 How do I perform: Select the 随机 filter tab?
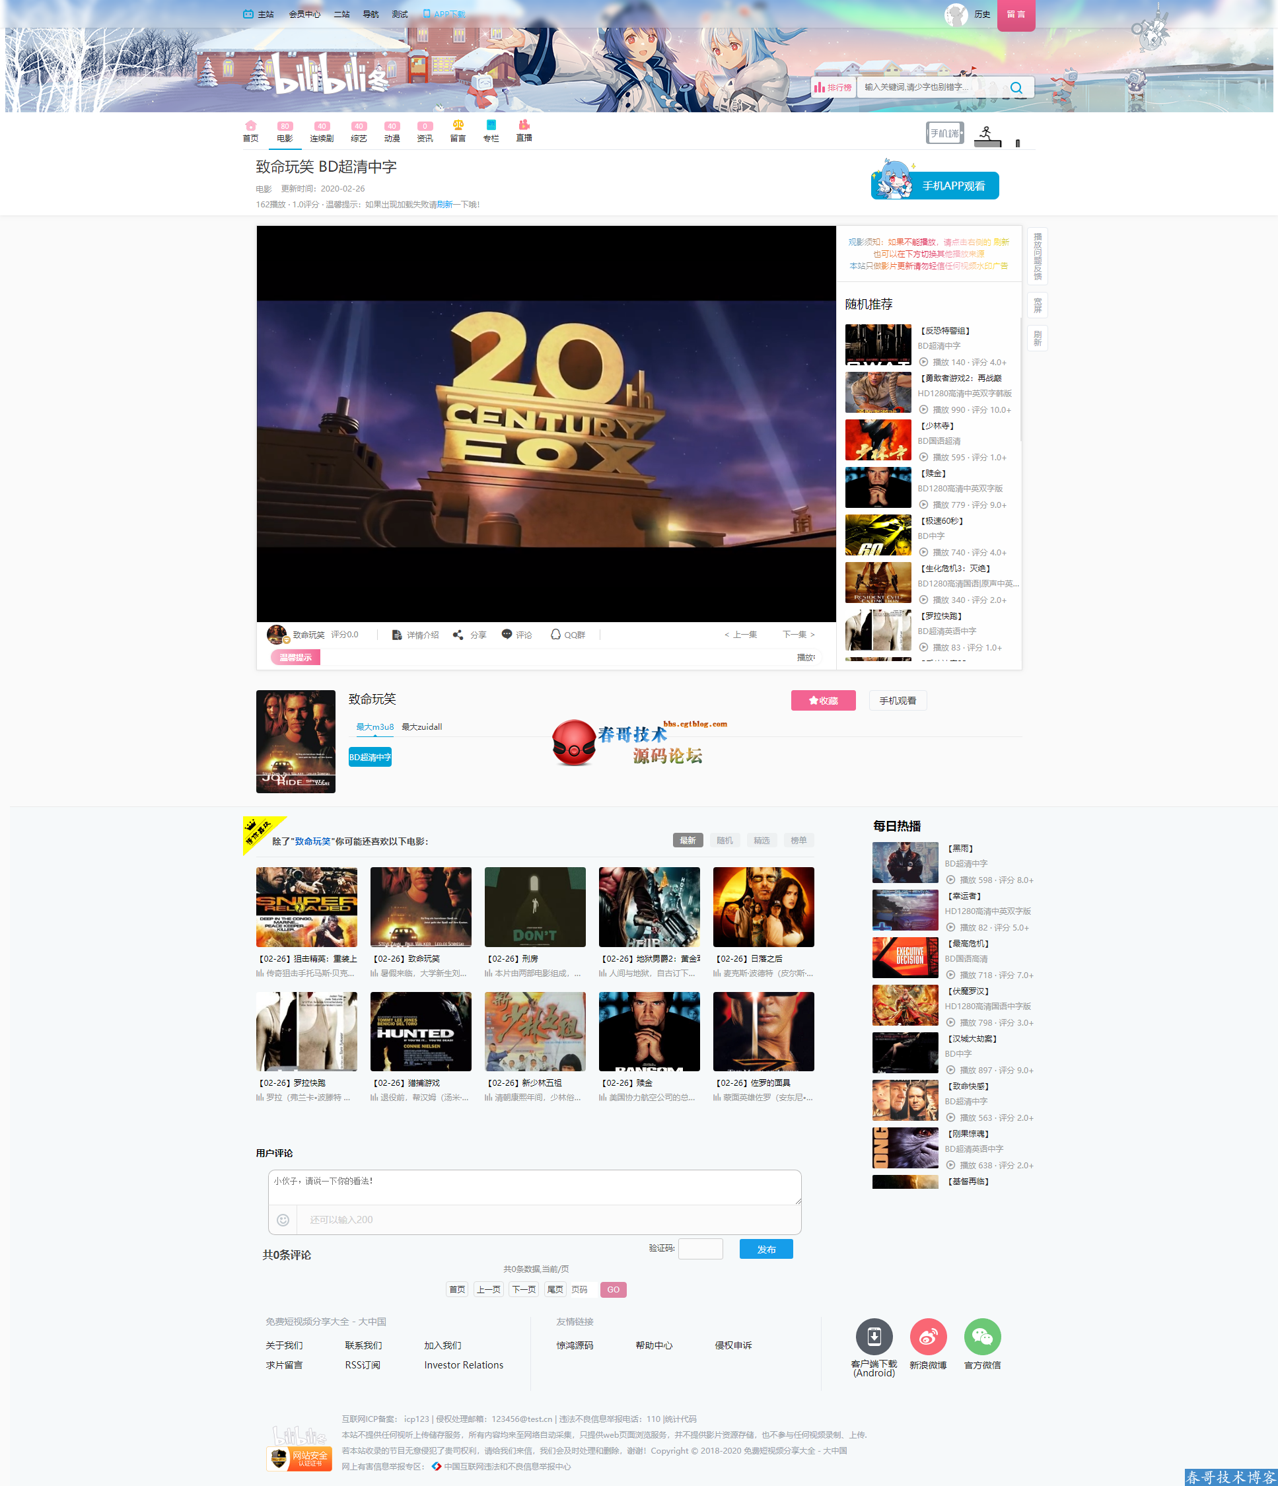tap(725, 841)
